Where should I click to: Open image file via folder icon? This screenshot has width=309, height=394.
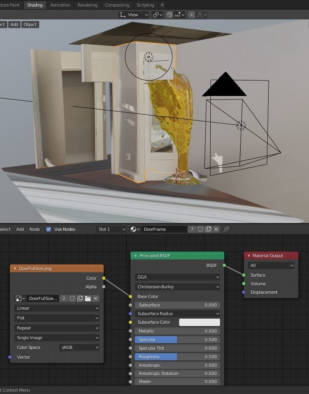pyautogui.click(x=88, y=298)
